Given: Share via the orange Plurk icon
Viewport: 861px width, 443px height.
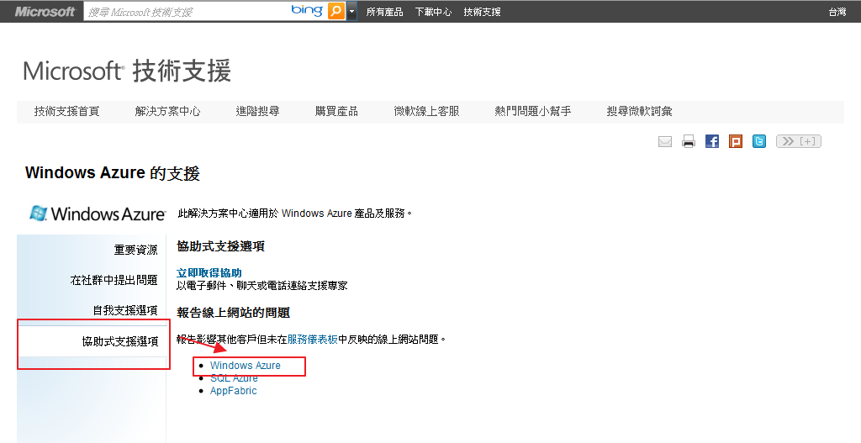Looking at the screenshot, I should click(x=736, y=141).
